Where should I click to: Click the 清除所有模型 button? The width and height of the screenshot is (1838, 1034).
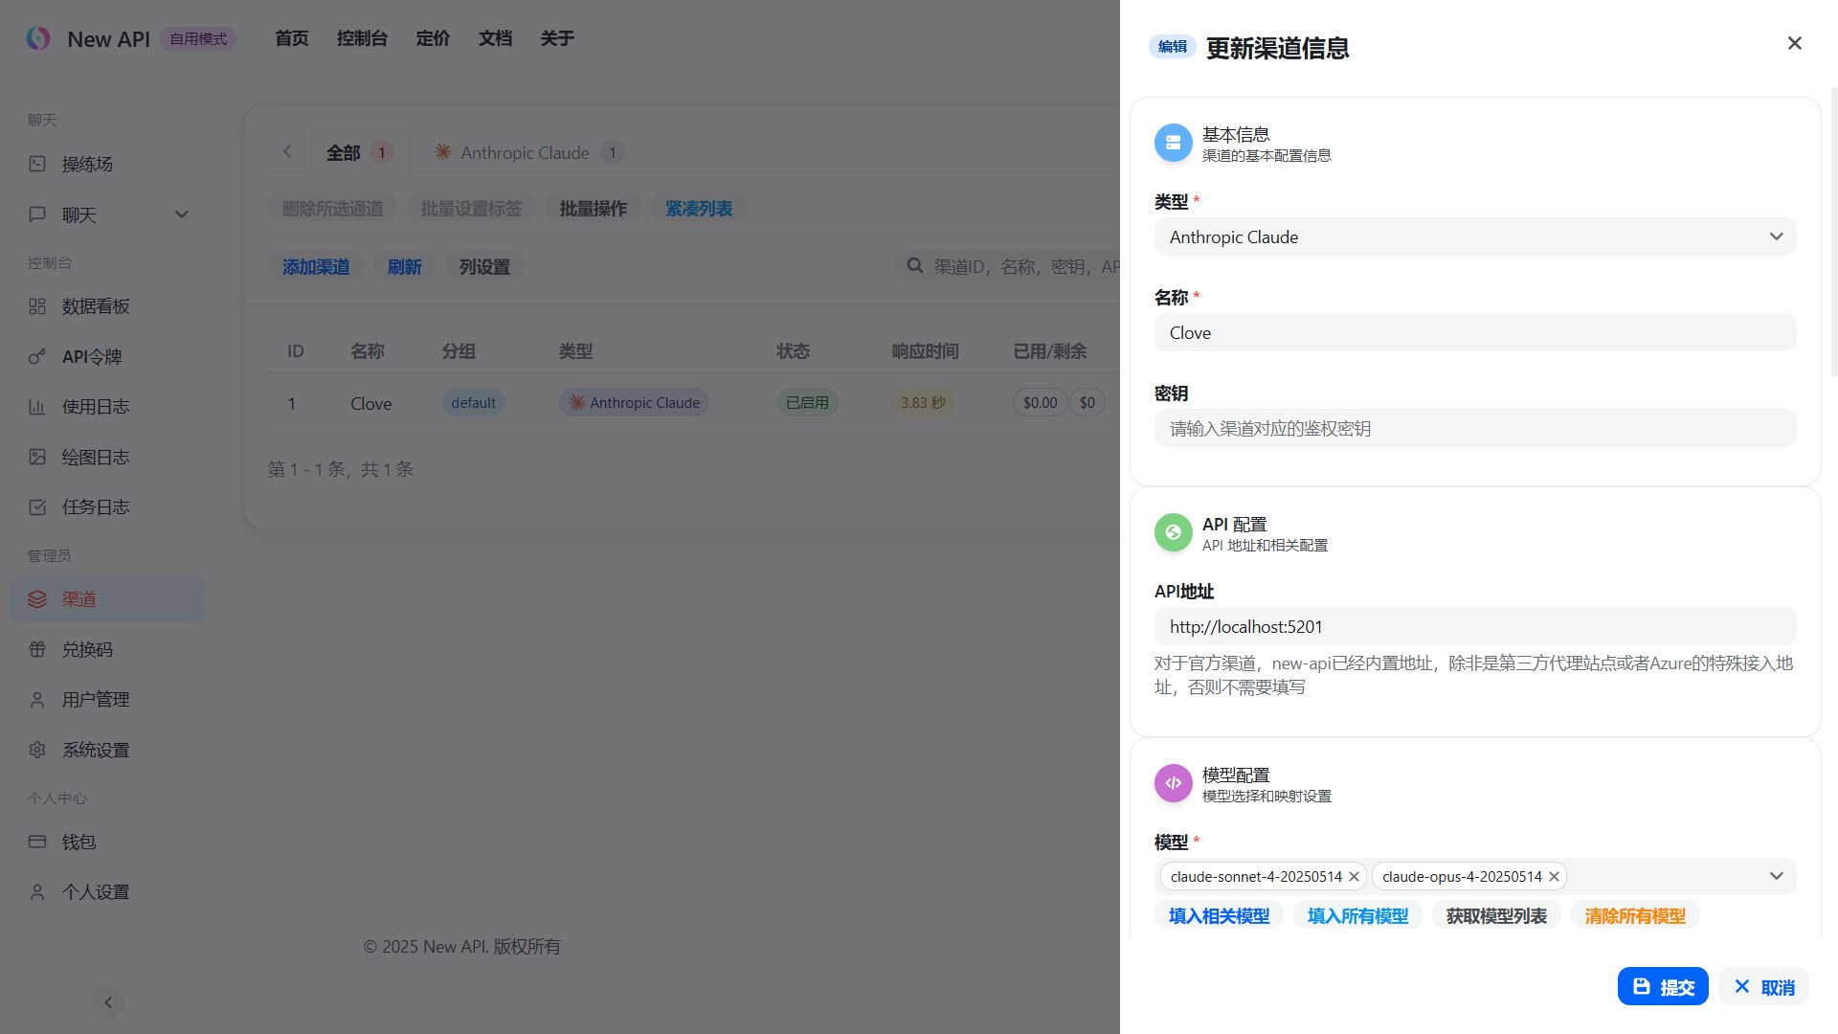1634,916
